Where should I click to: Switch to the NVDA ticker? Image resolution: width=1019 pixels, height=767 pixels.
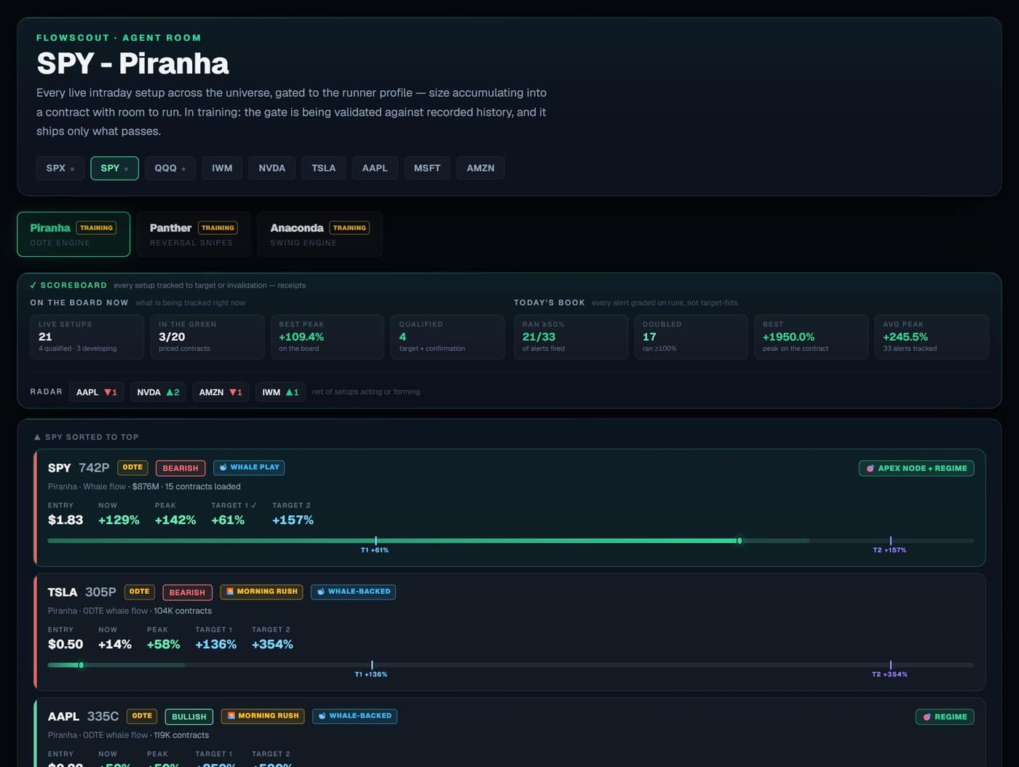tap(272, 168)
